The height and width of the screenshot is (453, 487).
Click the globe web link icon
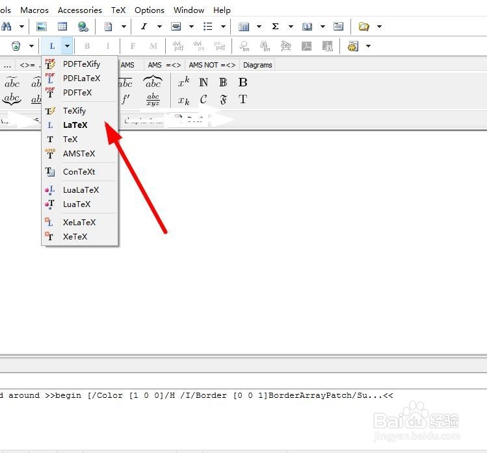click(83, 27)
